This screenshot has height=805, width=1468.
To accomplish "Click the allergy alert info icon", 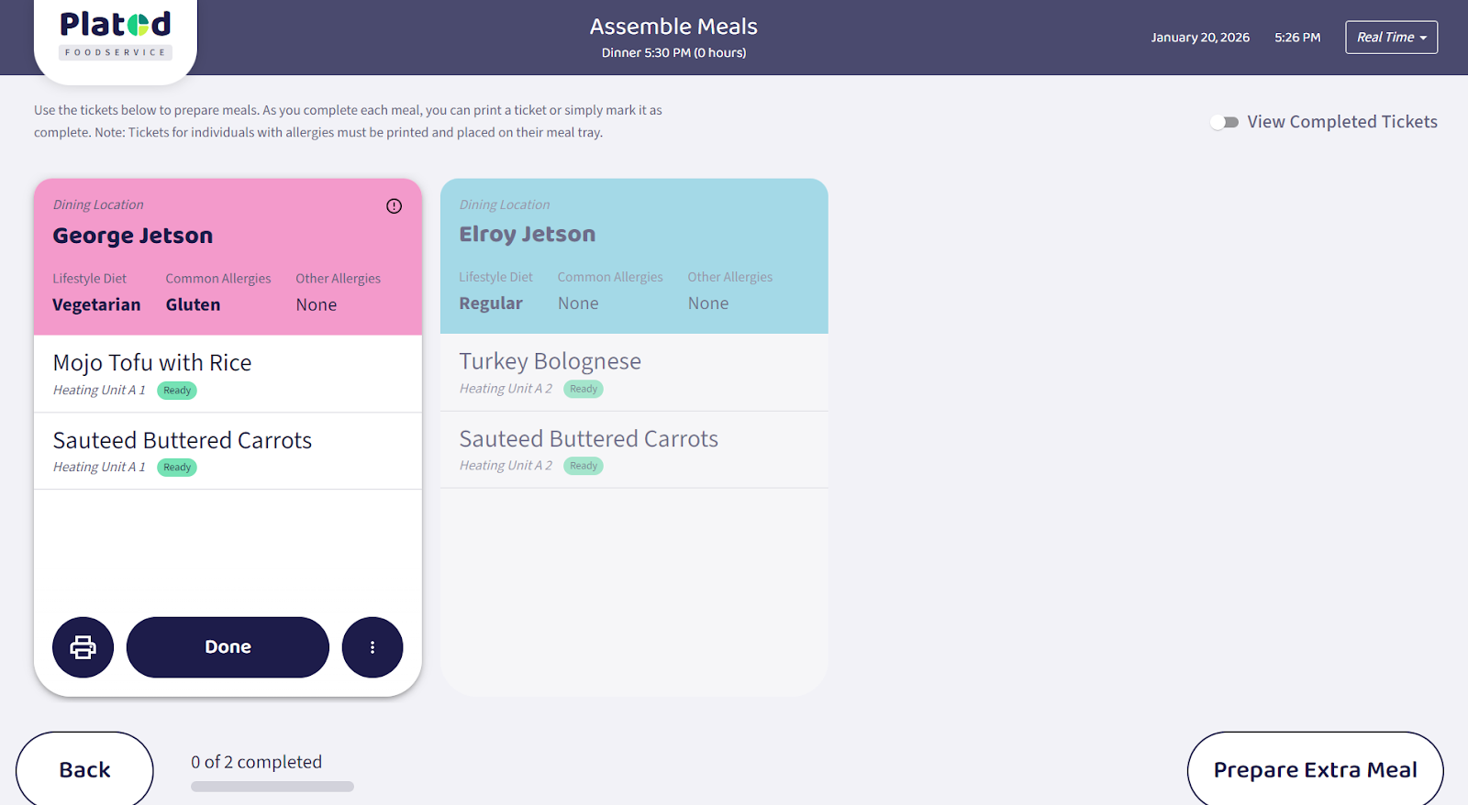I will click(394, 206).
